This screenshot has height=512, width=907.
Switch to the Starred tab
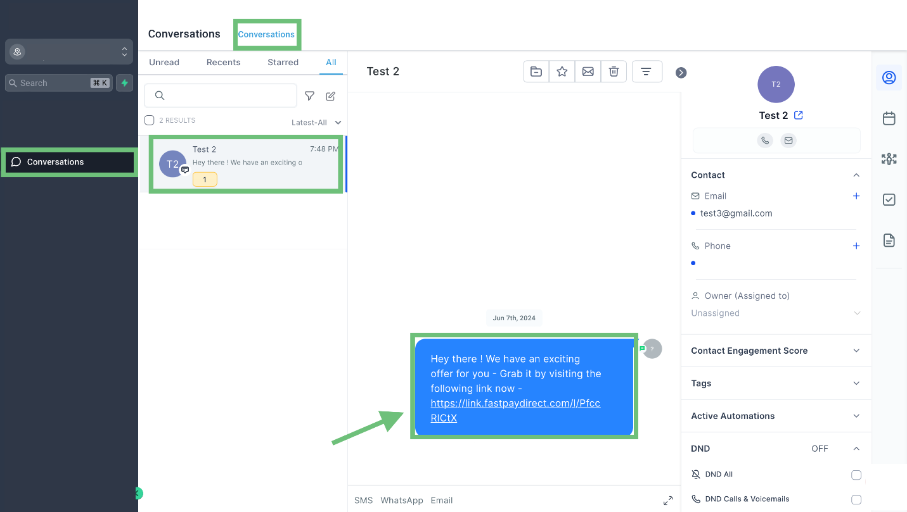tap(283, 62)
